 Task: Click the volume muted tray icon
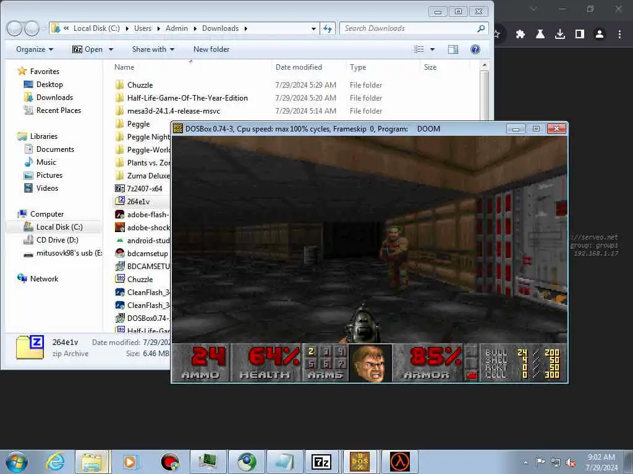point(571,463)
